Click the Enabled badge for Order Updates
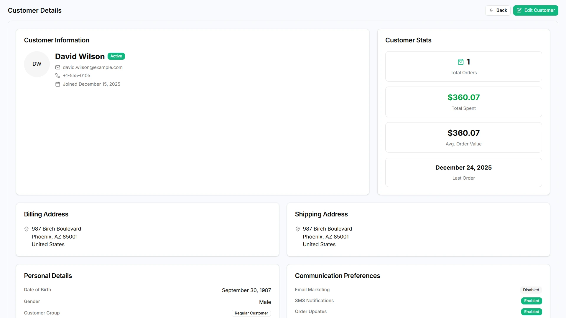Image resolution: width=566 pixels, height=318 pixels. coord(532,312)
